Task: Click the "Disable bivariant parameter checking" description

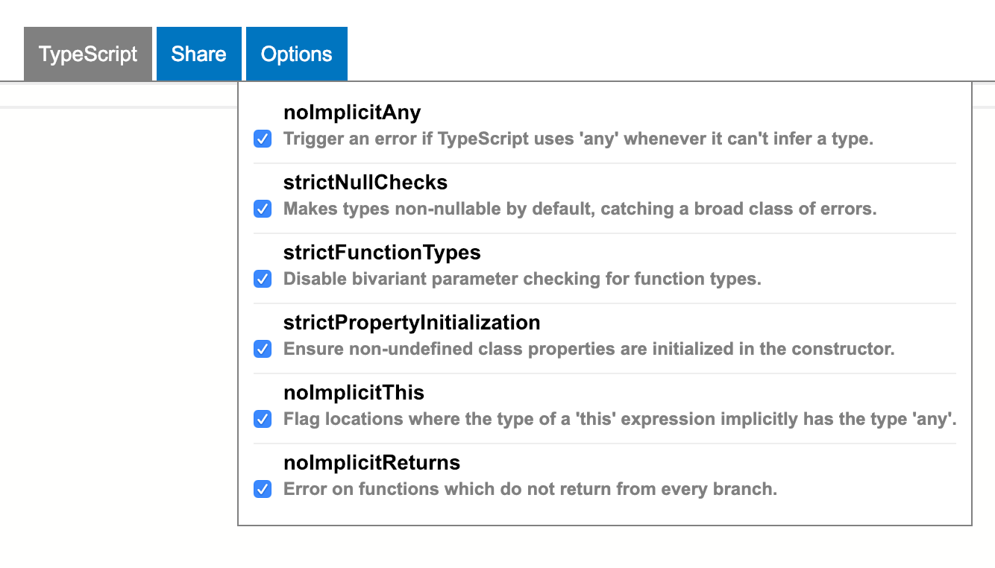Action: [522, 279]
